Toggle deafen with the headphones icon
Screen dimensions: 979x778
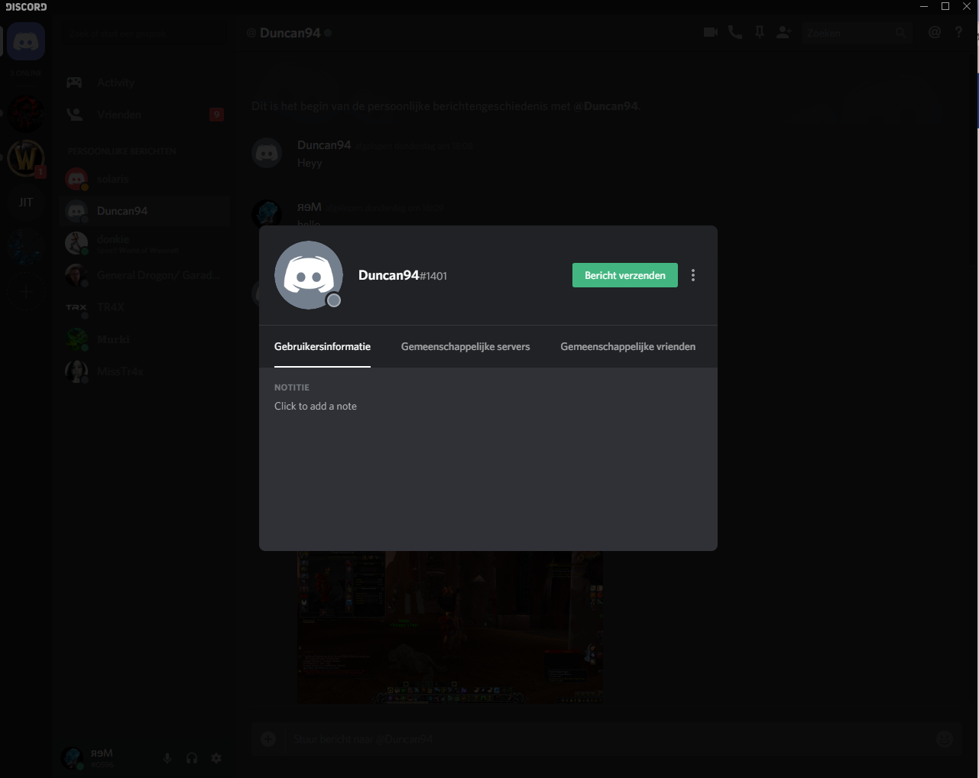tap(192, 758)
